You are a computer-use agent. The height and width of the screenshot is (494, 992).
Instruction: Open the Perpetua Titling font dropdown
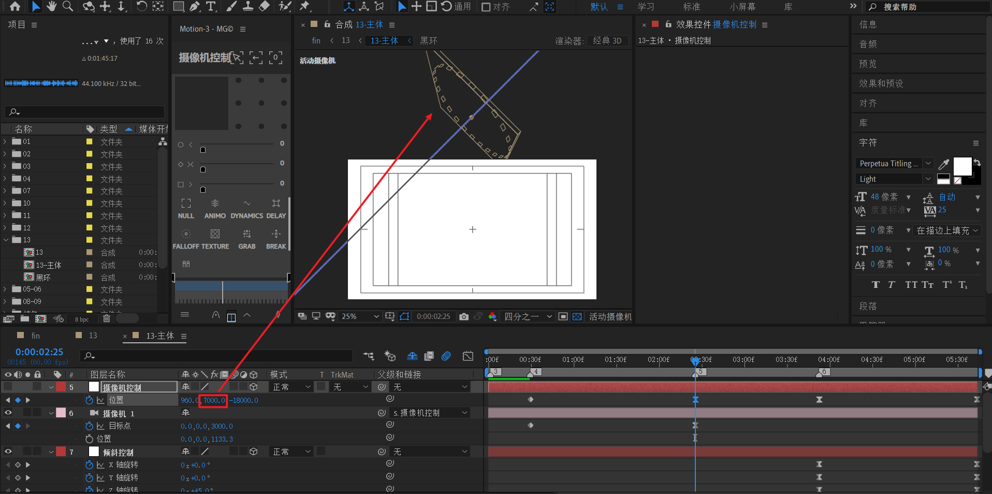tap(894, 164)
